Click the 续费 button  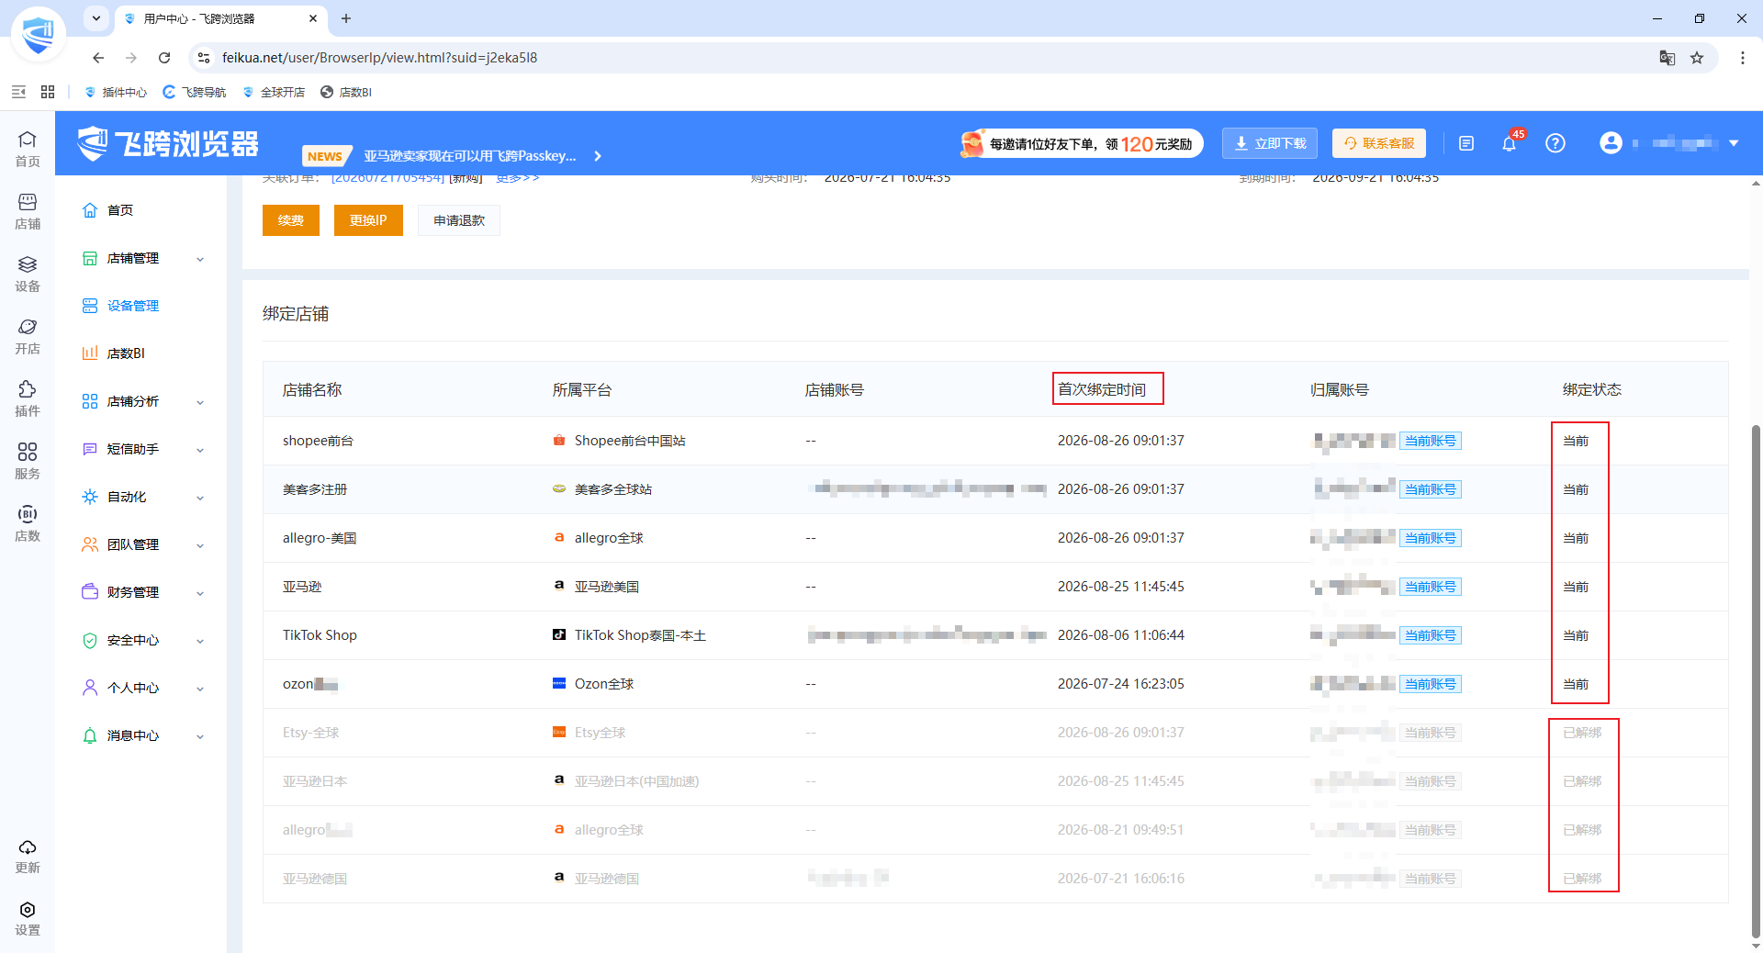coord(291,220)
